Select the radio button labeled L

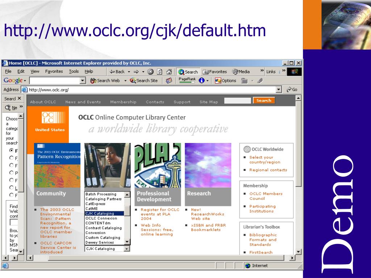[11, 188]
